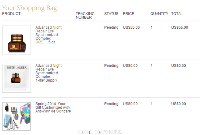Click the Your Shopping Bag heading
This screenshot has width=200, height=135.
29,8
